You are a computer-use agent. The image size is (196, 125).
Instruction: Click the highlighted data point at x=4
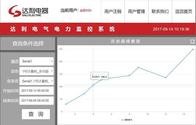(x=93, y=85)
